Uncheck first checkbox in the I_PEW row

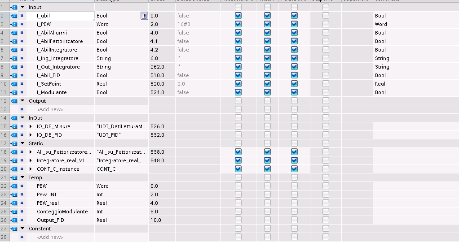[238, 24]
